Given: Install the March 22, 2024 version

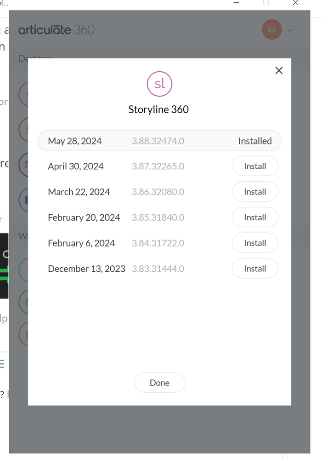Looking at the screenshot, I should 255,192.
